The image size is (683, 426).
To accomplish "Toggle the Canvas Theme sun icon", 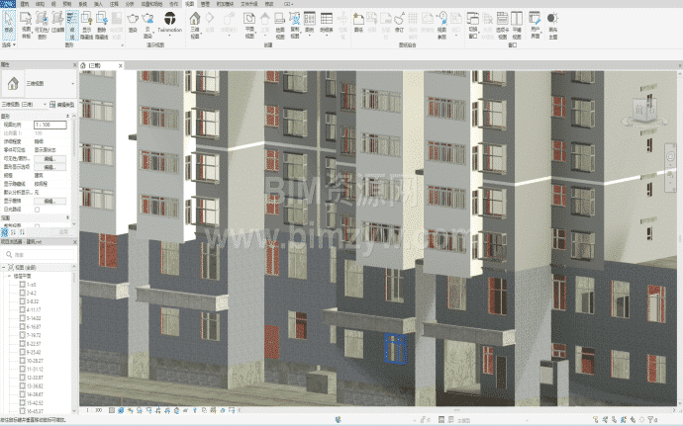I will 552,25.
